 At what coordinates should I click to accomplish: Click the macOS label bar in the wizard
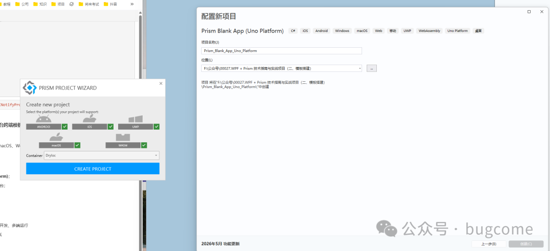pyautogui.click(x=57, y=145)
